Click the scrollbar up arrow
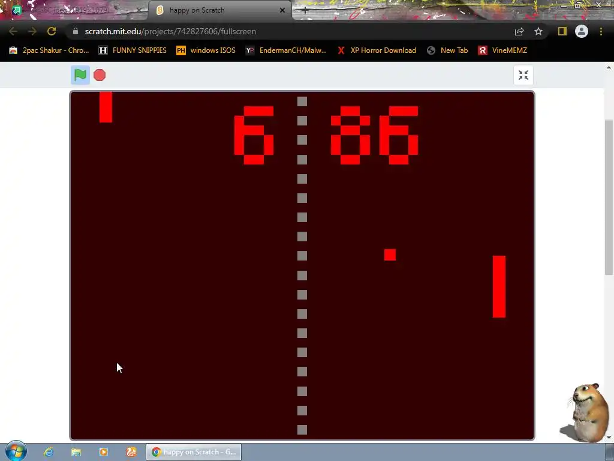The image size is (614, 461). pyautogui.click(x=609, y=67)
